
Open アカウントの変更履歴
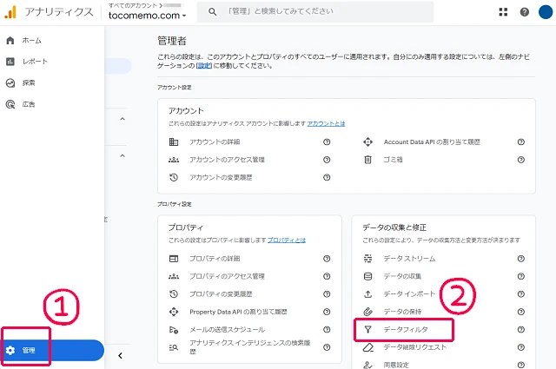[221, 178]
